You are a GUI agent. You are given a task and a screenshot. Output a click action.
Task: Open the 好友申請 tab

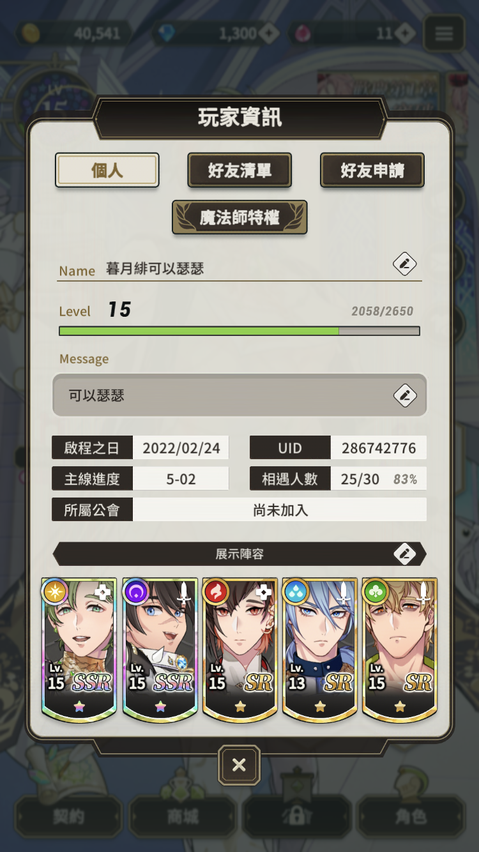tap(372, 170)
